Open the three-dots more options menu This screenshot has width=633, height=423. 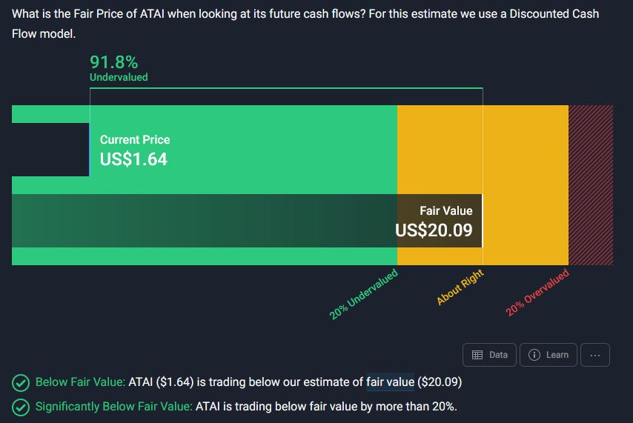(x=594, y=355)
